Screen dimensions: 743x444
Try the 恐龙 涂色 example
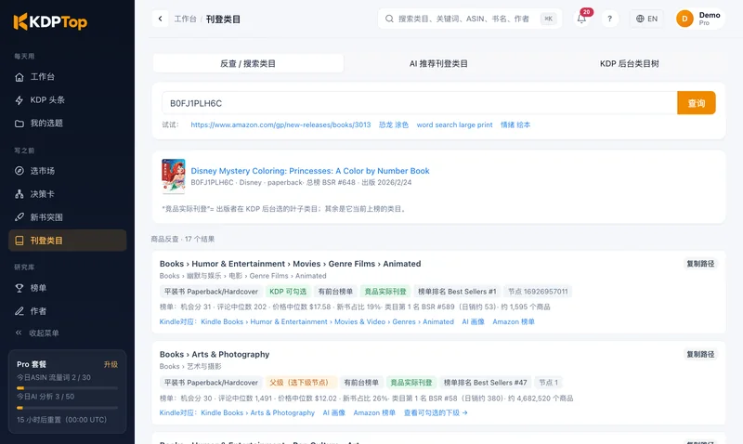point(393,124)
